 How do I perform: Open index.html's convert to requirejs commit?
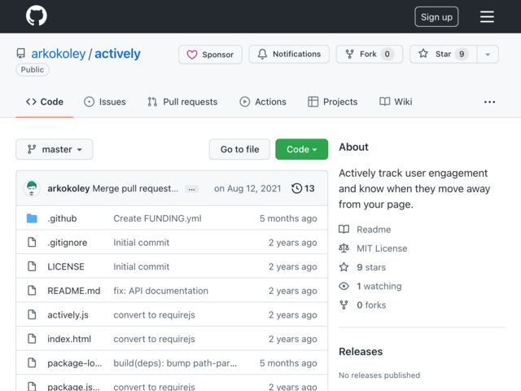[154, 339]
